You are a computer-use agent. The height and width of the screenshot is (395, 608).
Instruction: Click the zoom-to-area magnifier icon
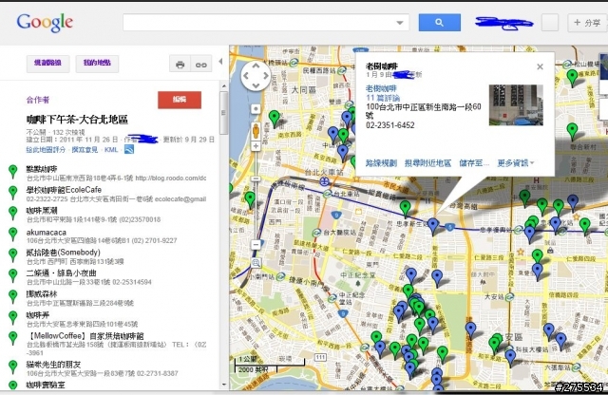tap(256, 263)
